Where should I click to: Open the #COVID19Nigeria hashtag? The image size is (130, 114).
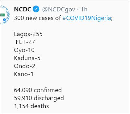[x=87, y=18]
